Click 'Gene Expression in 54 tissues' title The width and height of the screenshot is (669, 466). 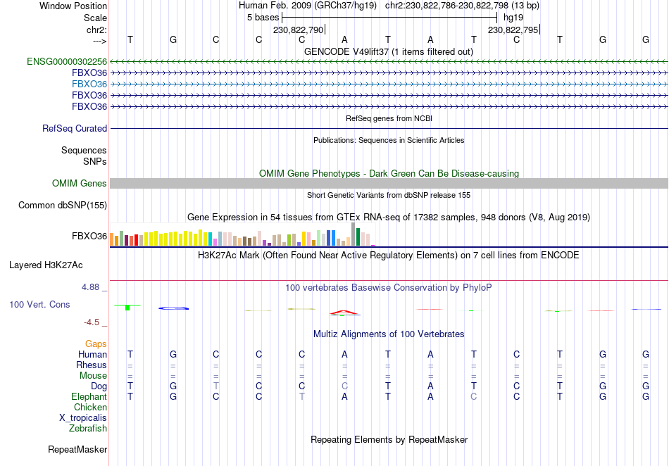(x=389, y=218)
